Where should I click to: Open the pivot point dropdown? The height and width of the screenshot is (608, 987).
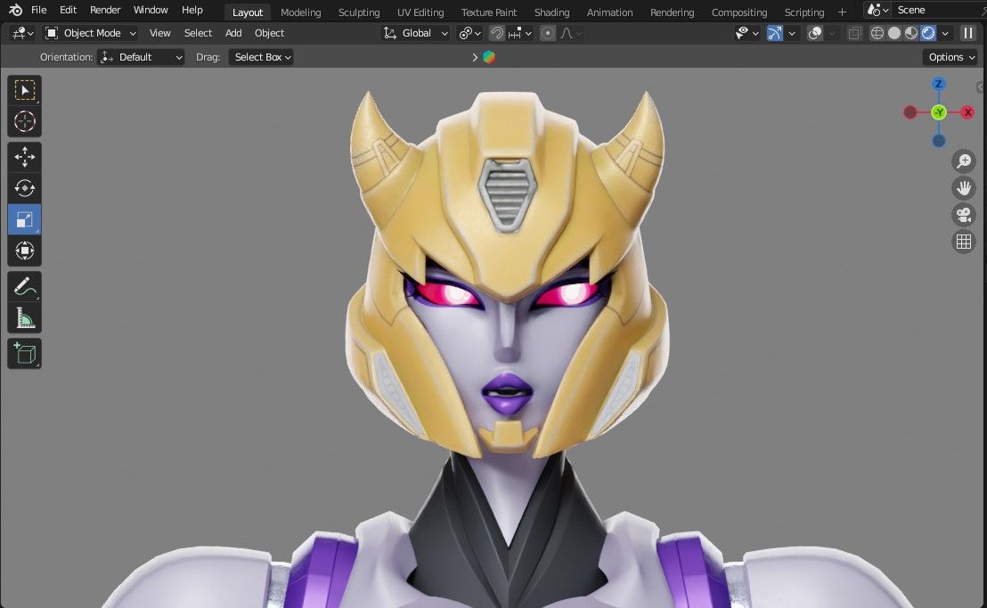(469, 33)
